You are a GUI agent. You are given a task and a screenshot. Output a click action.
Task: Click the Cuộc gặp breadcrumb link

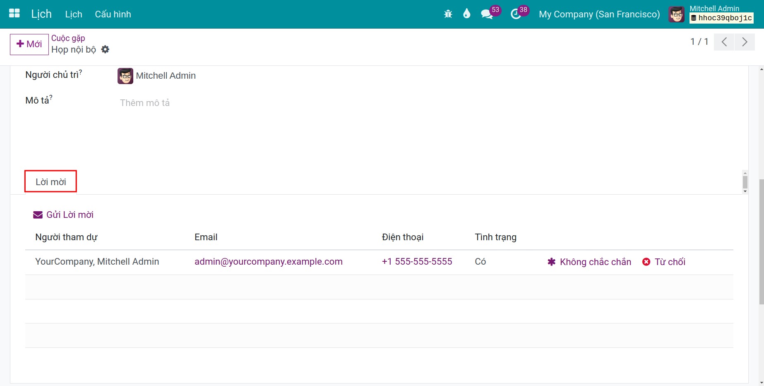(68, 38)
